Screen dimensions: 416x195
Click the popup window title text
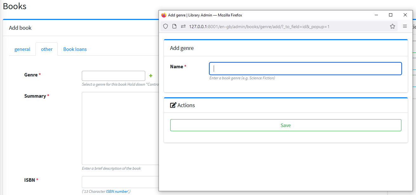(205, 15)
